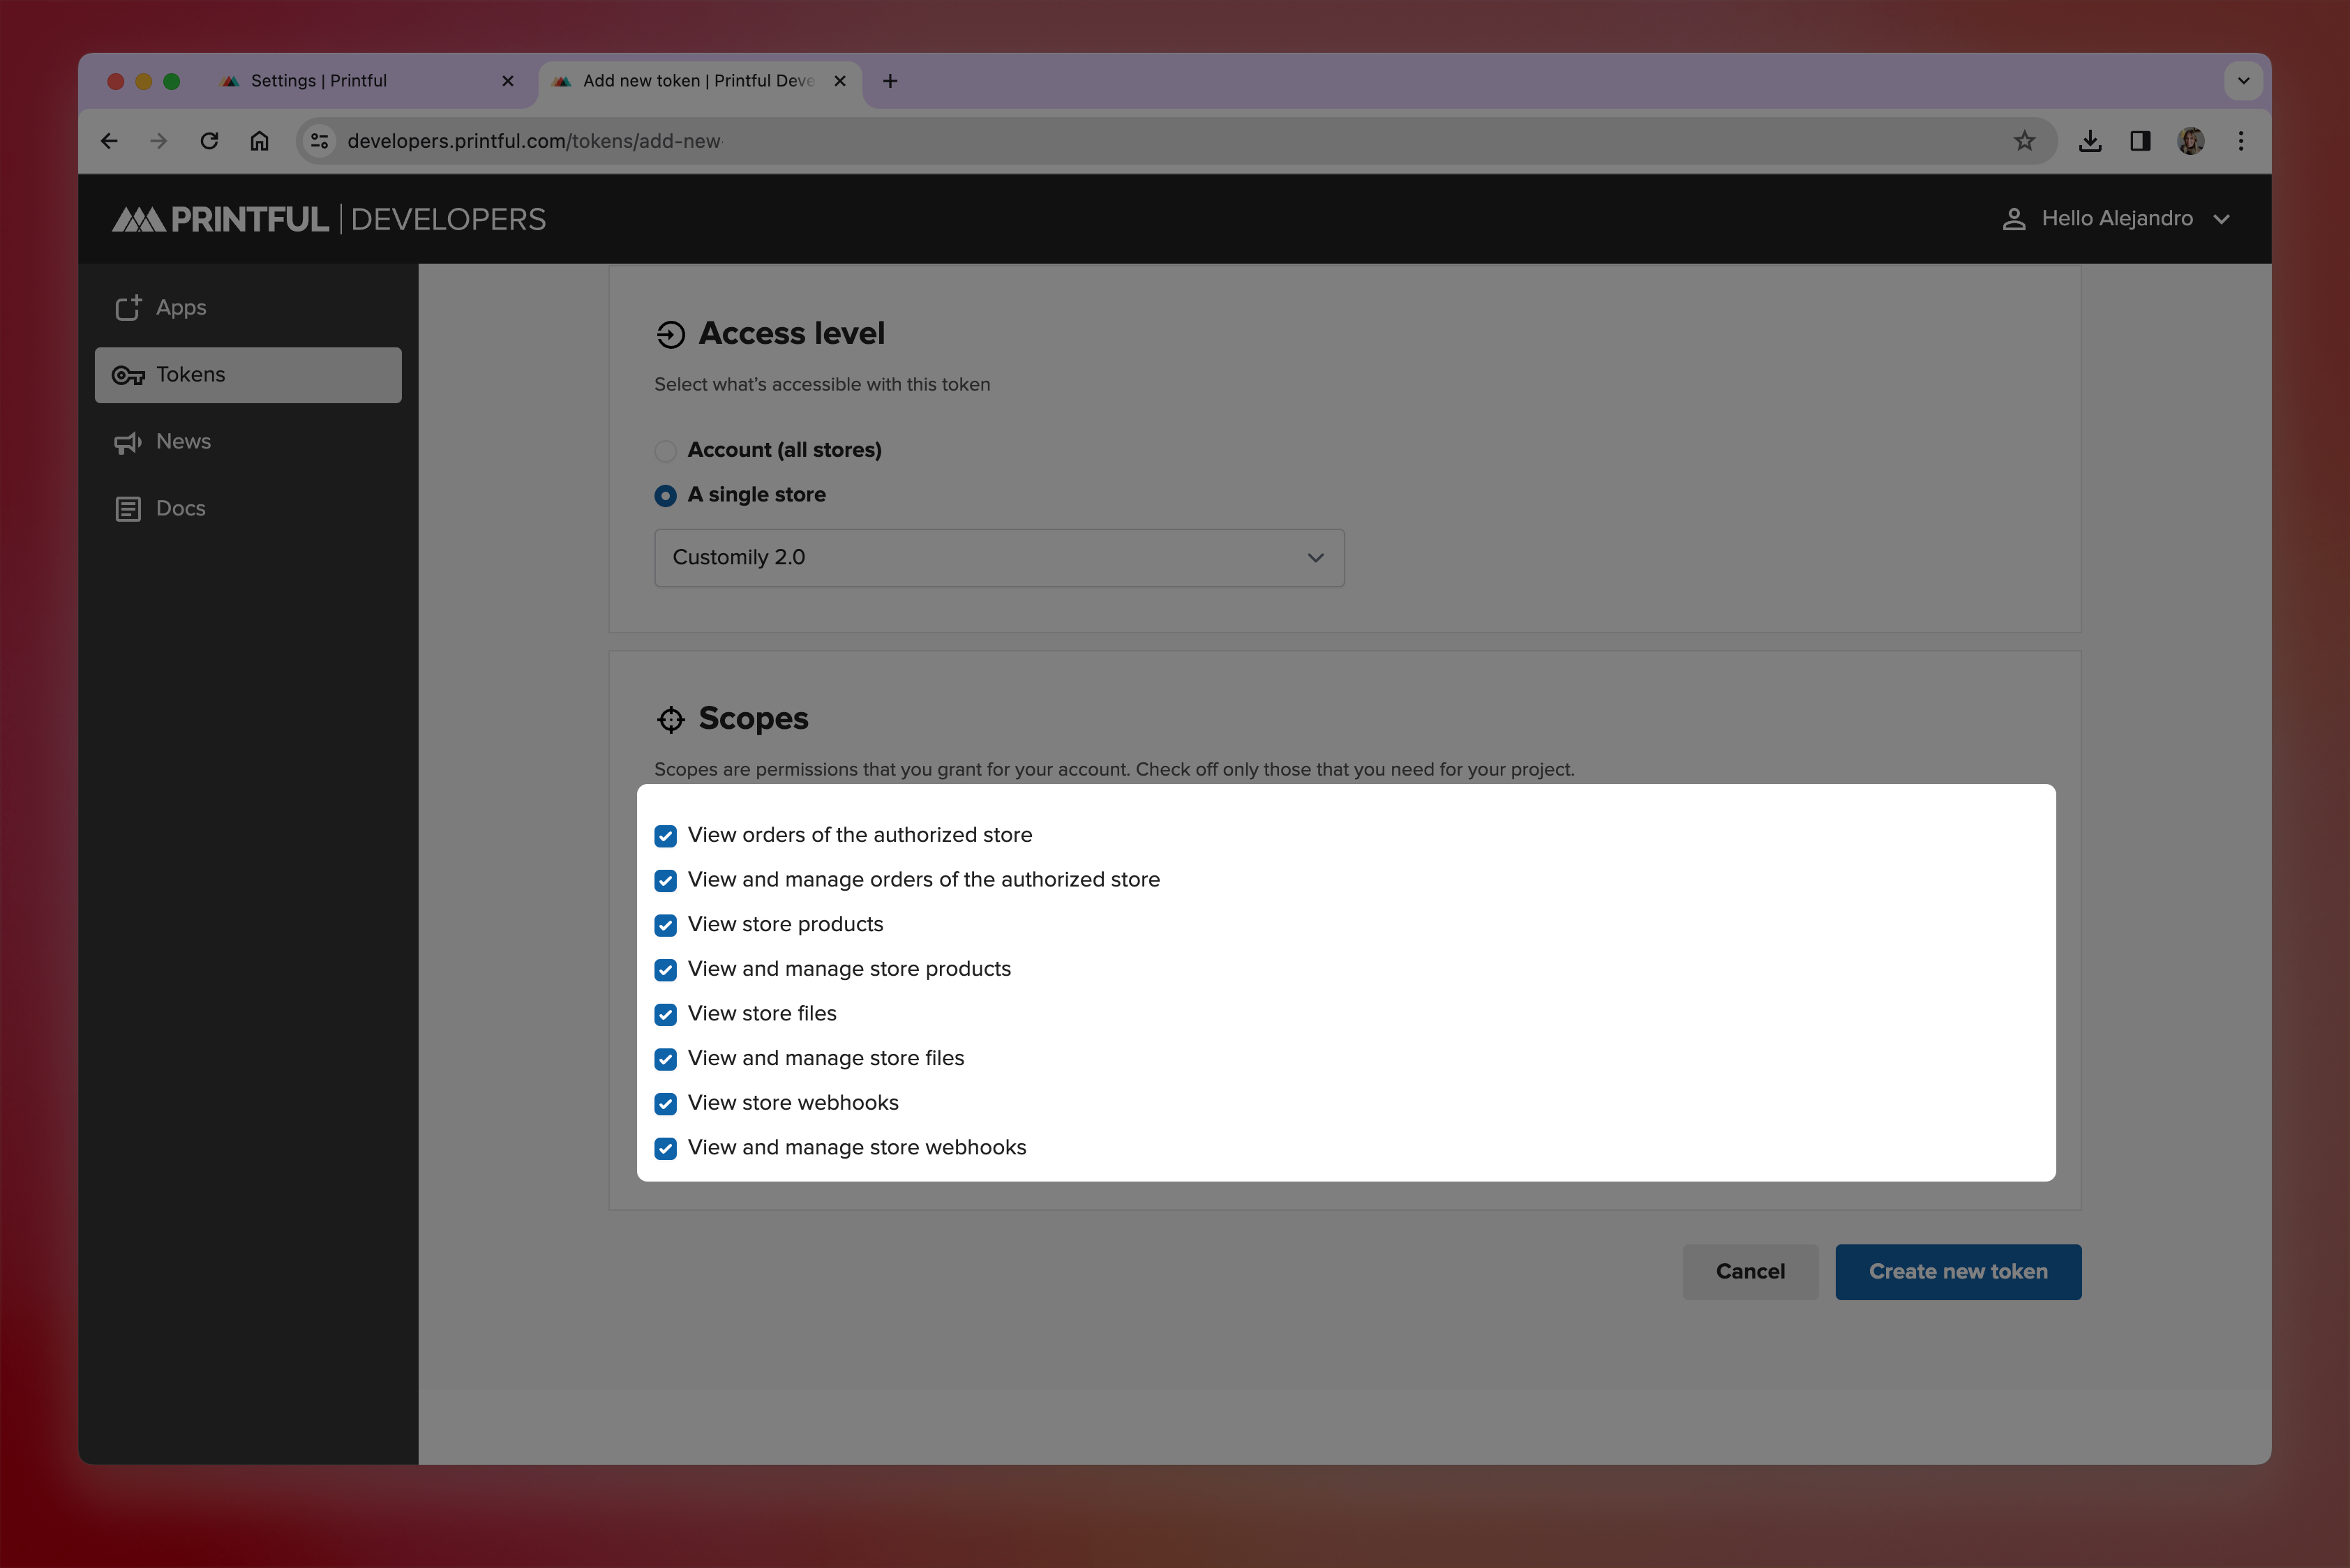Viewport: 2350px width, 1568px height.
Task: Switch to Settings | Printful tab
Action: pos(319,81)
